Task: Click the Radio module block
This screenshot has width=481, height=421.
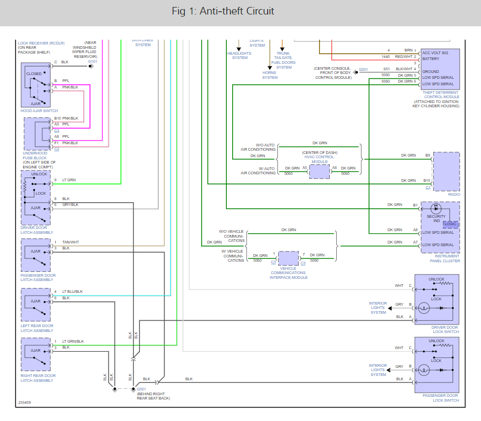Action: (x=446, y=171)
